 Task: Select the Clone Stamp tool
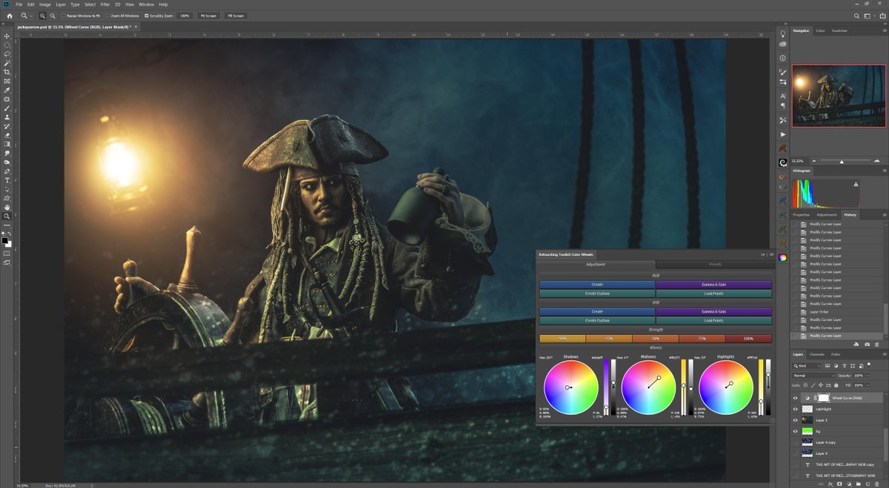7,117
